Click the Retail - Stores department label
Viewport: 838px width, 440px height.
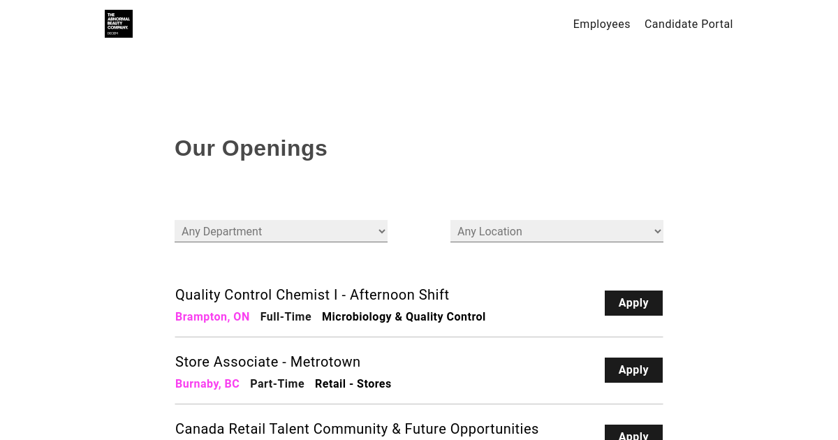click(x=353, y=383)
